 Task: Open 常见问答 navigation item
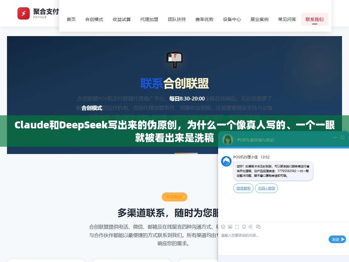[287, 20]
